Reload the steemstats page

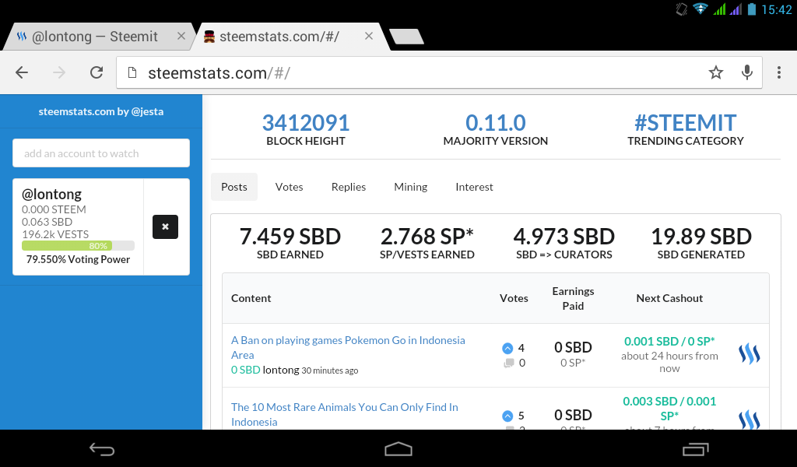tap(97, 72)
